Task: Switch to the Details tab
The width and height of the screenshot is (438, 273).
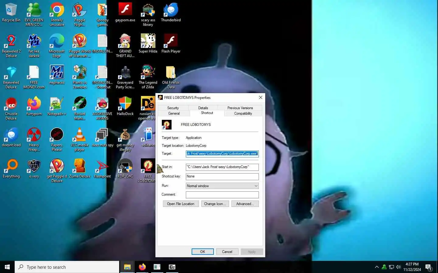Action: click(x=203, y=108)
